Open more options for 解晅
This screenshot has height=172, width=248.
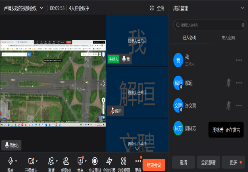[x=239, y=83]
